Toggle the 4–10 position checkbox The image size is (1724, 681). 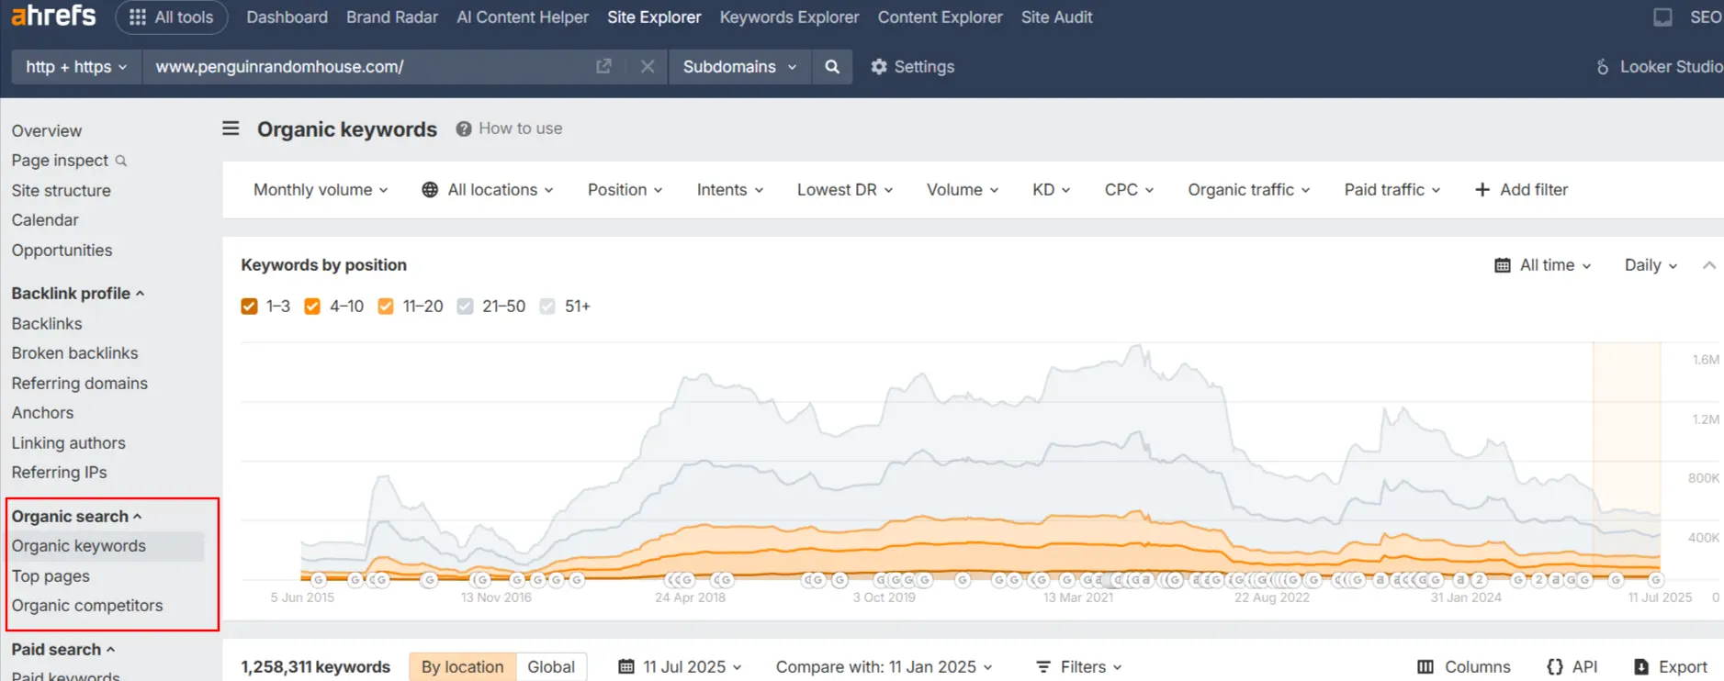tap(312, 307)
